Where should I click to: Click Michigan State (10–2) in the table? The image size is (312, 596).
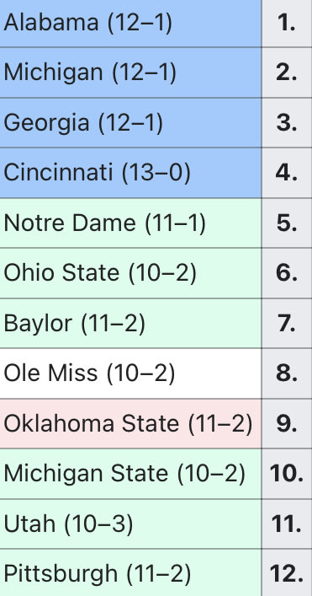(x=130, y=474)
